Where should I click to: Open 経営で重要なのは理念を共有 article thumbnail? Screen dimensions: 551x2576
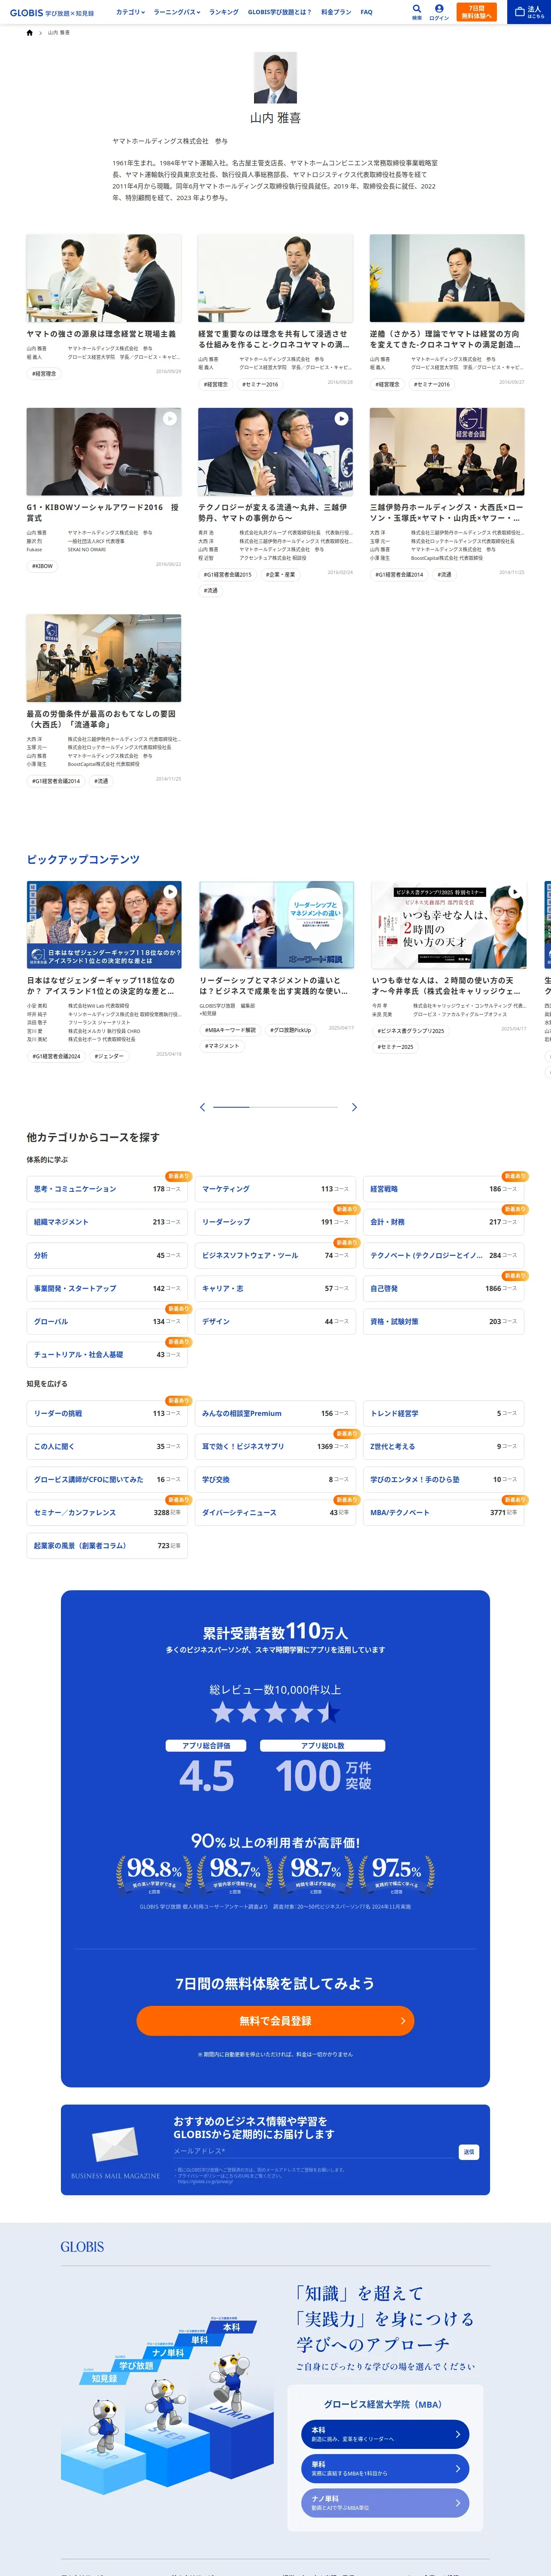275,278
